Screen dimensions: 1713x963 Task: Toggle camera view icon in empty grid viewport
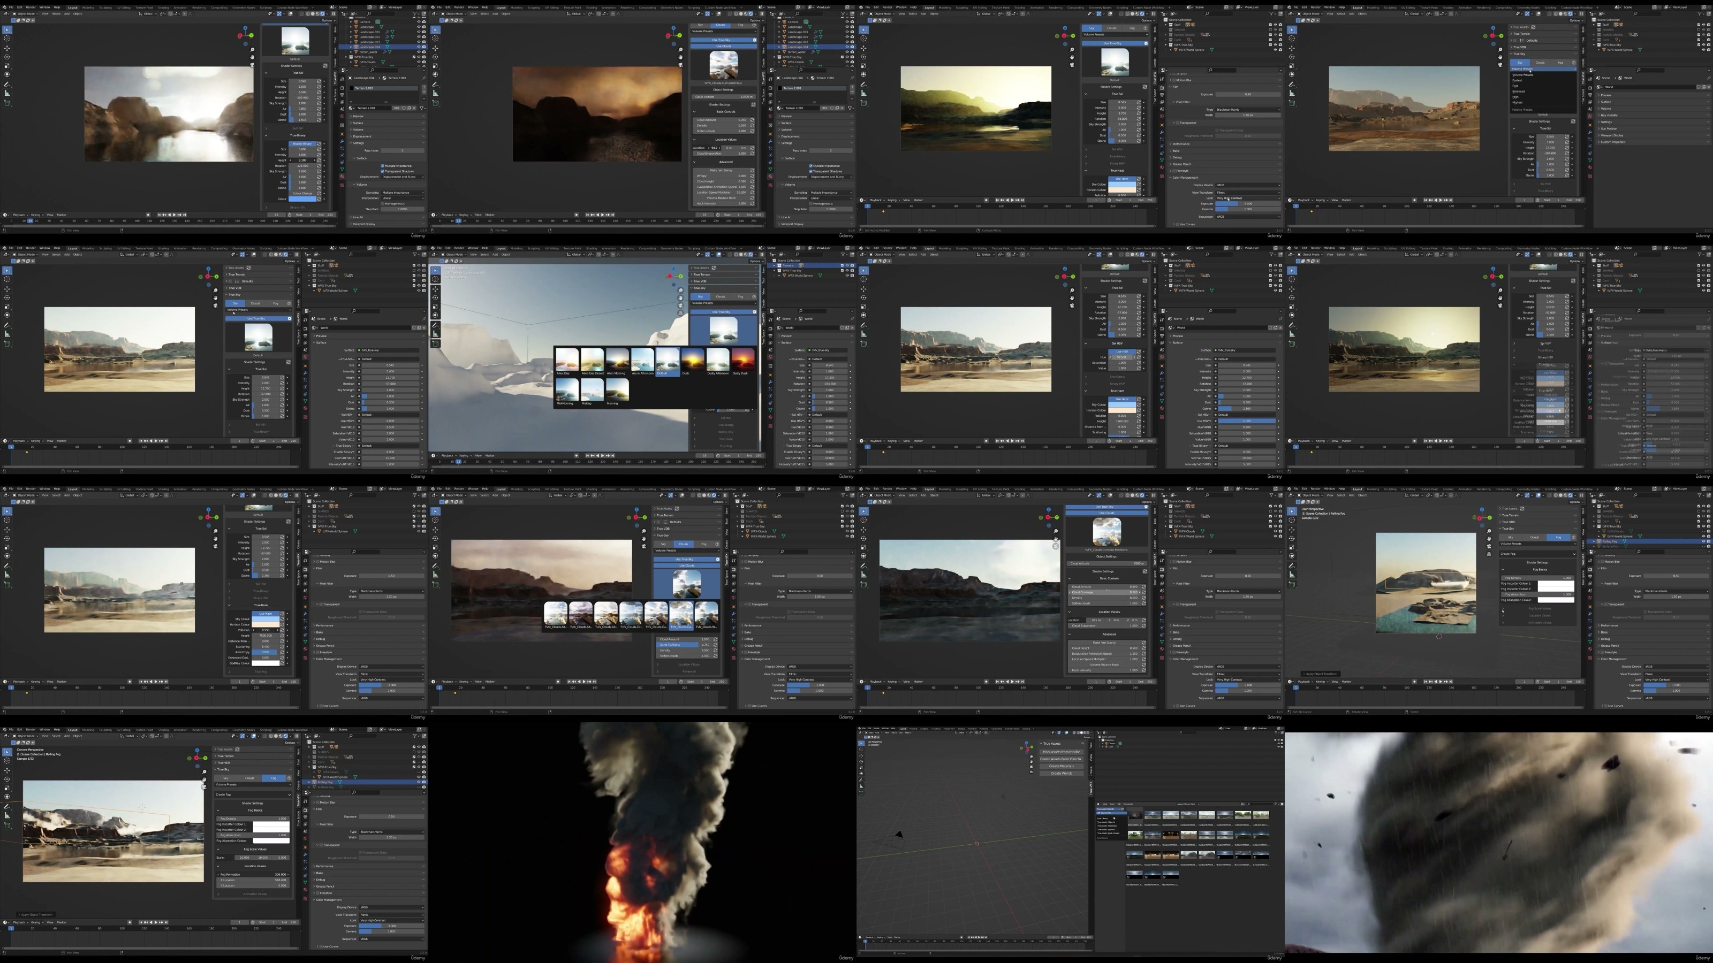pyautogui.click(x=1032, y=767)
